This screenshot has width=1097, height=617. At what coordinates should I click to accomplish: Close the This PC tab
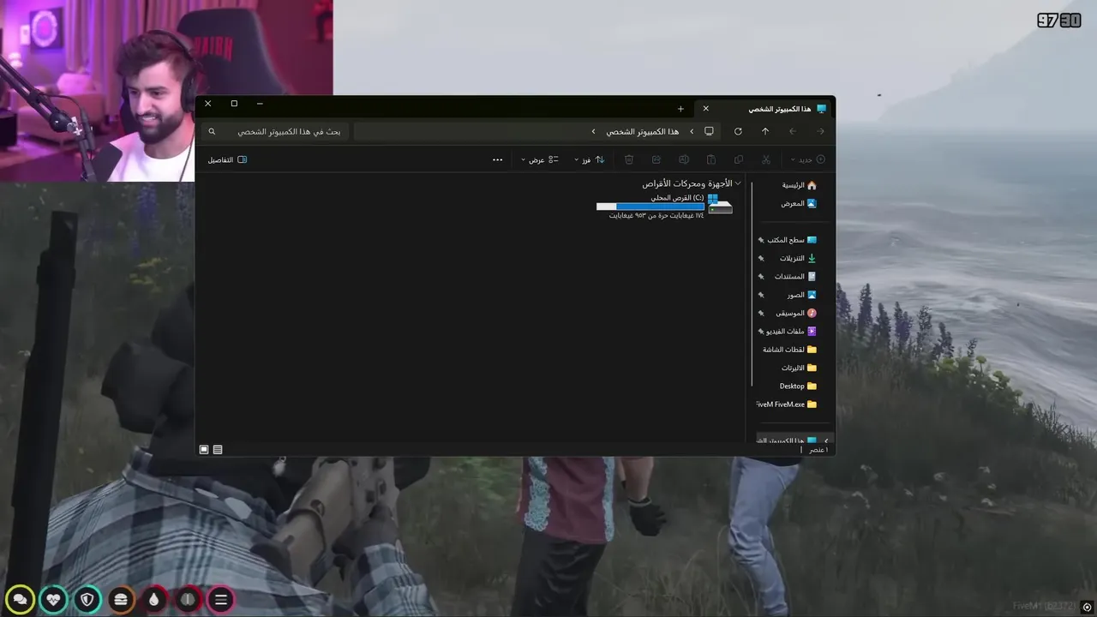(x=705, y=109)
